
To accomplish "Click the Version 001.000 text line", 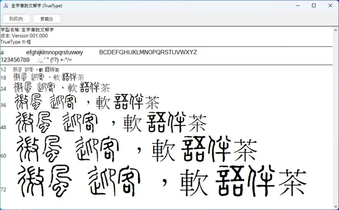I will (24, 36).
